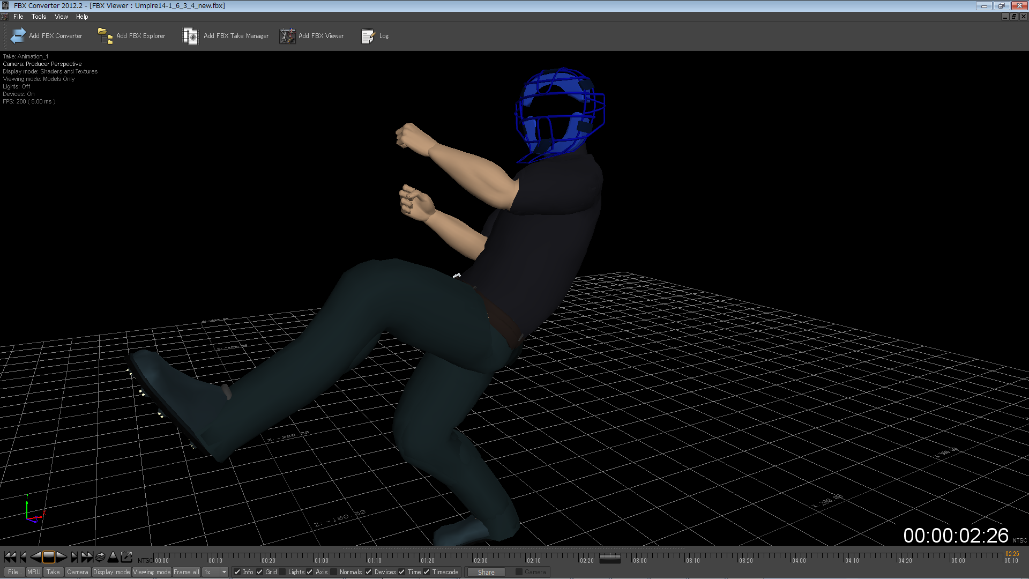The height and width of the screenshot is (579, 1029).
Task: Click the timeline playhead slider handle
Action: click(x=610, y=559)
